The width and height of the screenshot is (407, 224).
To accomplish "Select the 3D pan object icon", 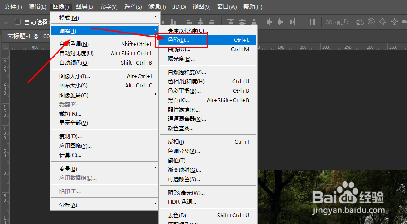I will click(382, 22).
